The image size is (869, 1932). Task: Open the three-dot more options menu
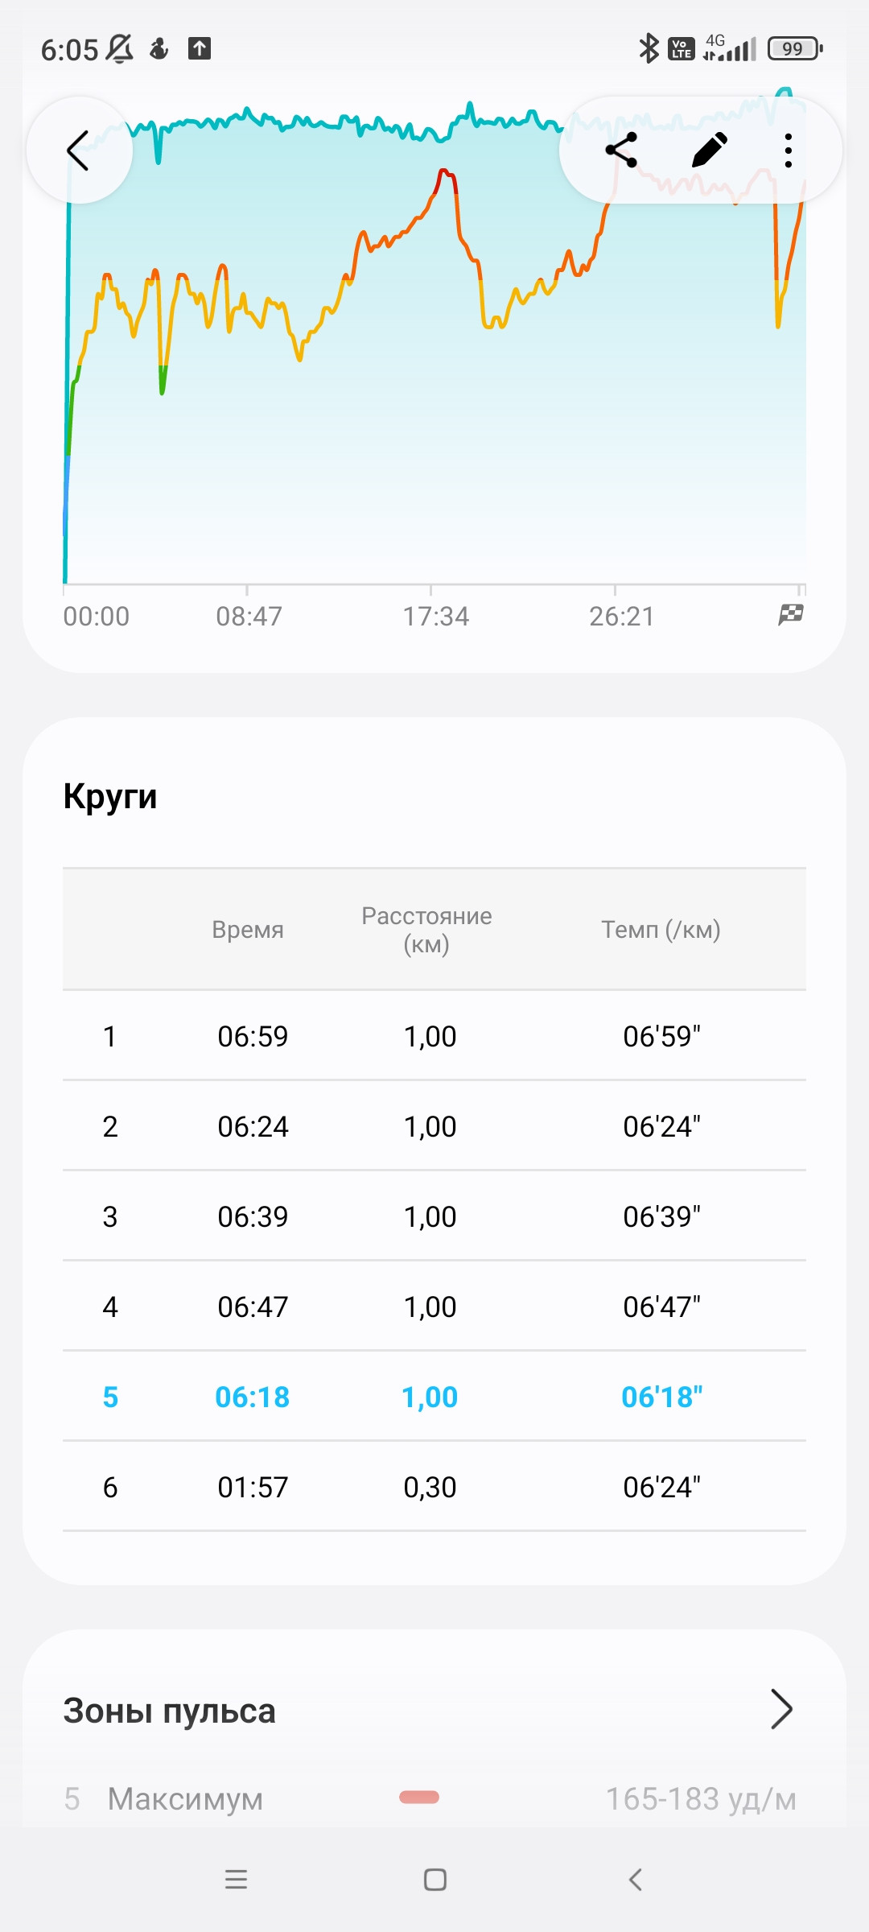click(x=789, y=151)
